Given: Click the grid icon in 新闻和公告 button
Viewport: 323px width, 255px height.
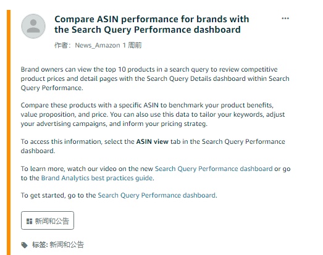Looking at the screenshot, I should pyautogui.click(x=29, y=221).
